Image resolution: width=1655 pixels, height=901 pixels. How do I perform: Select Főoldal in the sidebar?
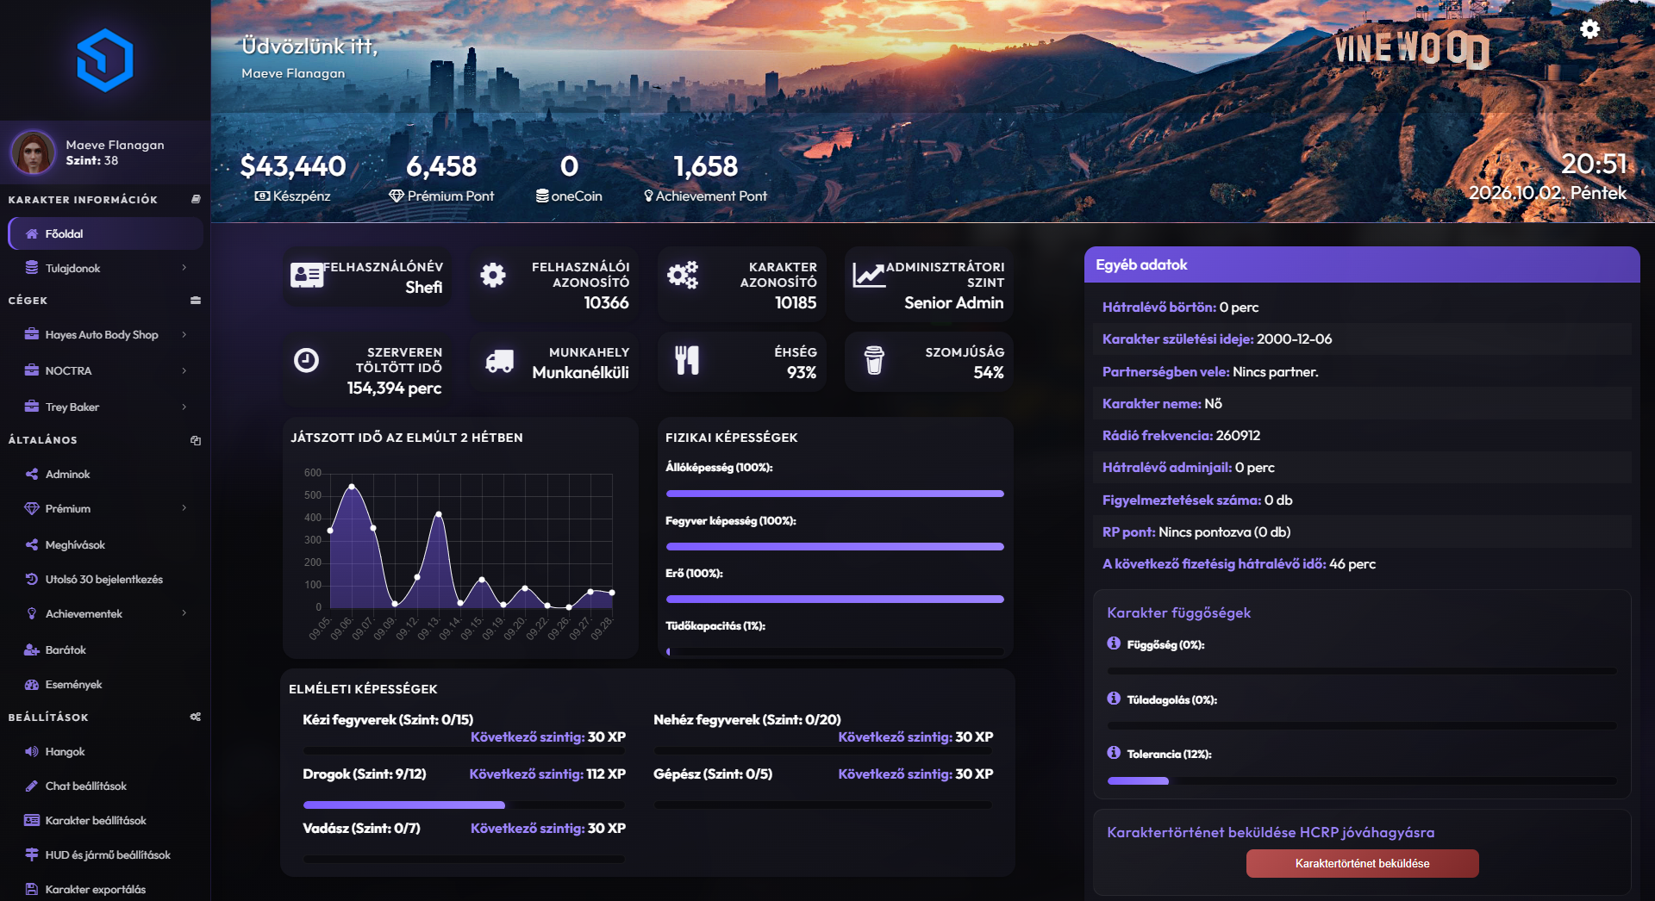tap(105, 233)
